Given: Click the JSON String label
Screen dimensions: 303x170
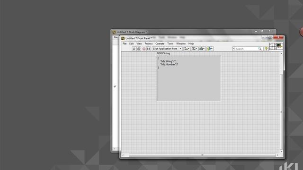Looking at the screenshot, I should (163, 53).
